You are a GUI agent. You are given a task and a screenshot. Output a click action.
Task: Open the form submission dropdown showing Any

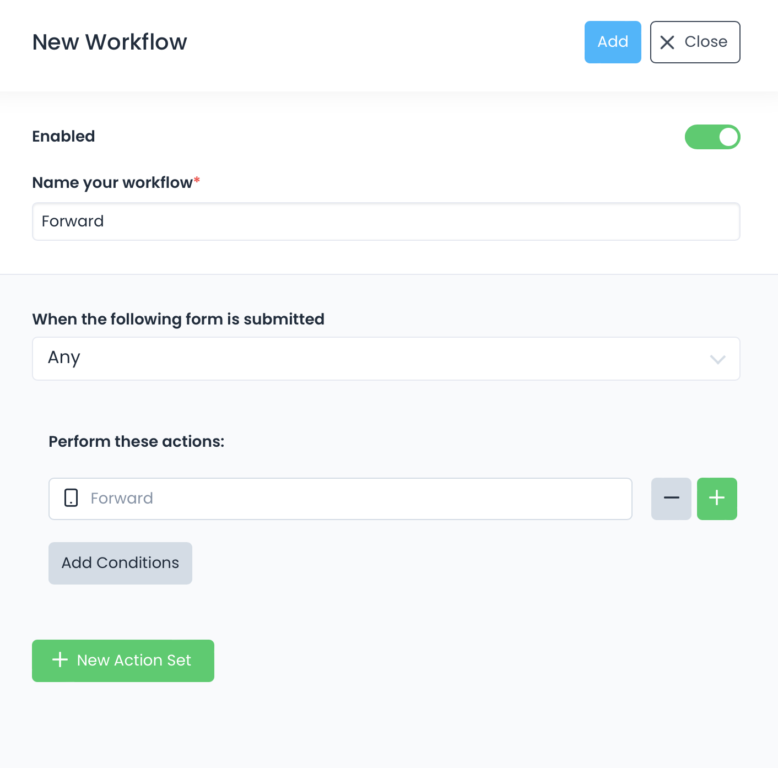click(386, 358)
